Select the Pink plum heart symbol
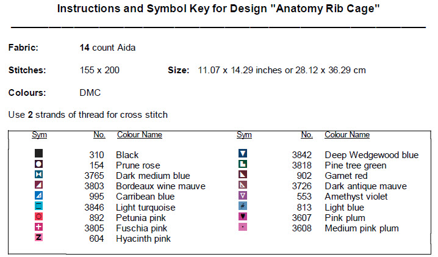This screenshot has height=257, width=438. [243, 217]
